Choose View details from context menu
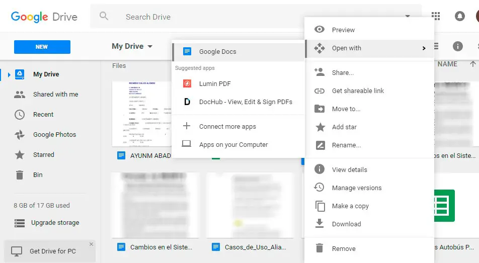 (369, 169)
